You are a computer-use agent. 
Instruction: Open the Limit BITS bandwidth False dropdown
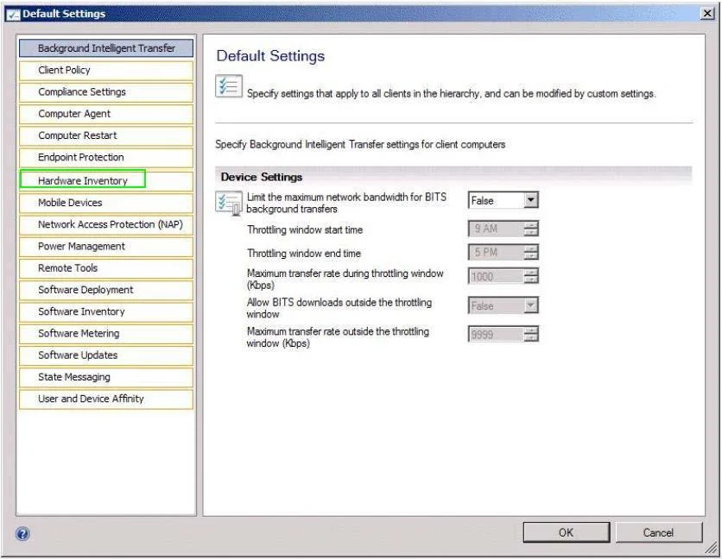531,200
